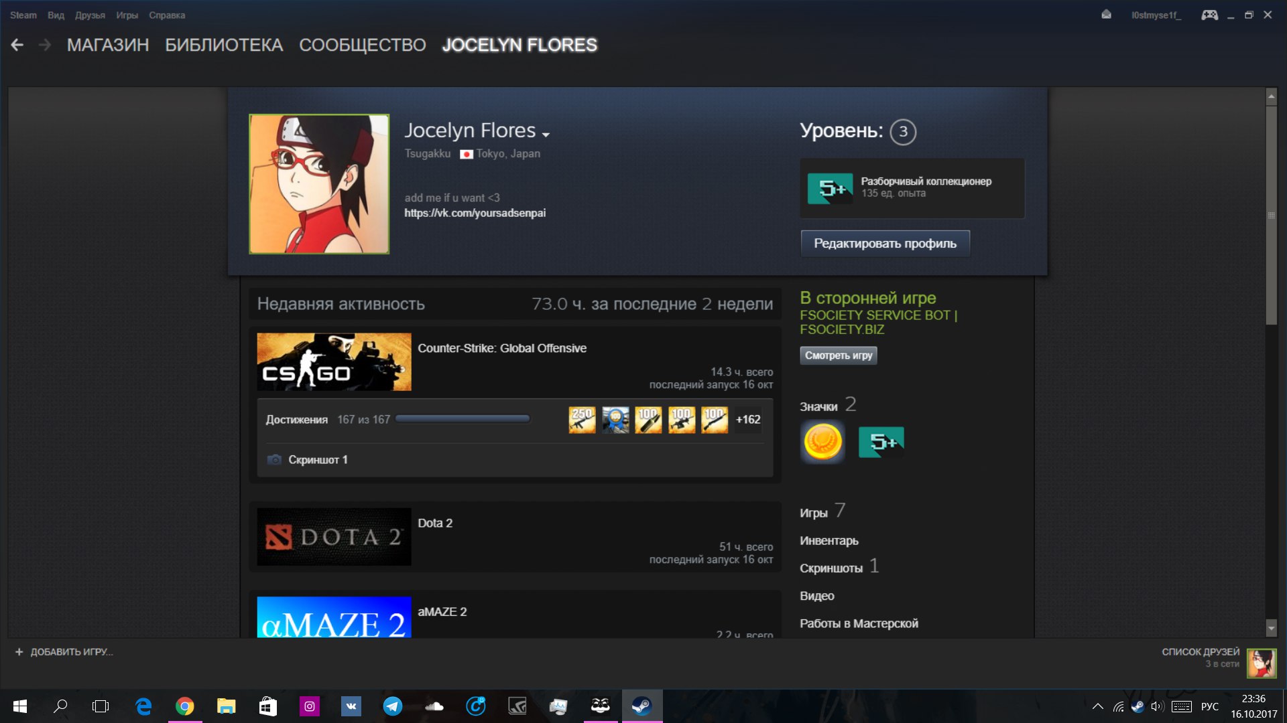Click the Достижения achievements label

click(x=296, y=420)
